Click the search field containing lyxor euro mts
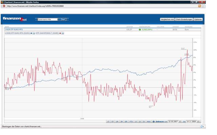 tap(47, 20)
